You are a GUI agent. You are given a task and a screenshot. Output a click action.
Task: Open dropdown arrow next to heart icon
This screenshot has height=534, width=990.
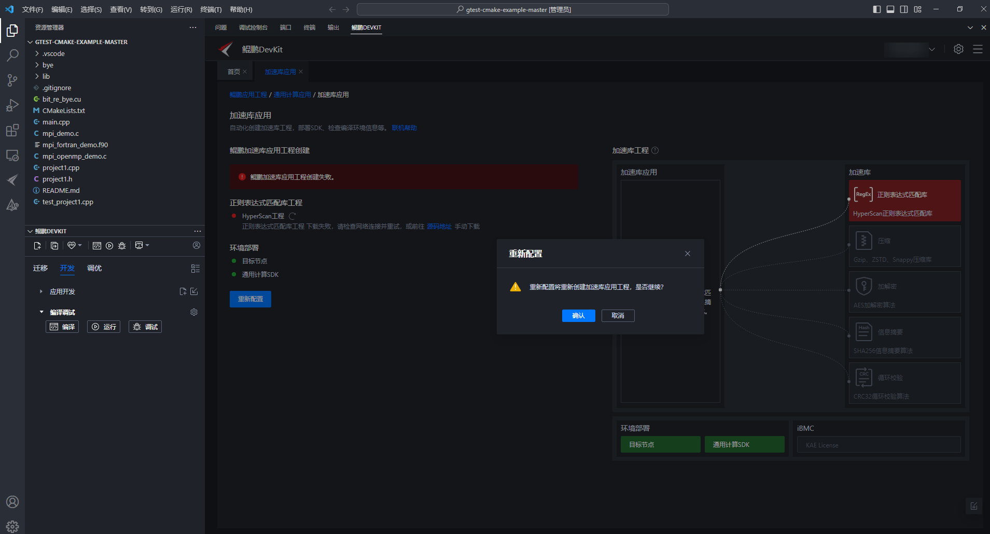point(80,246)
